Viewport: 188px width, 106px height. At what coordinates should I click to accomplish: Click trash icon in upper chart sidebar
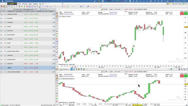pos(57,31)
